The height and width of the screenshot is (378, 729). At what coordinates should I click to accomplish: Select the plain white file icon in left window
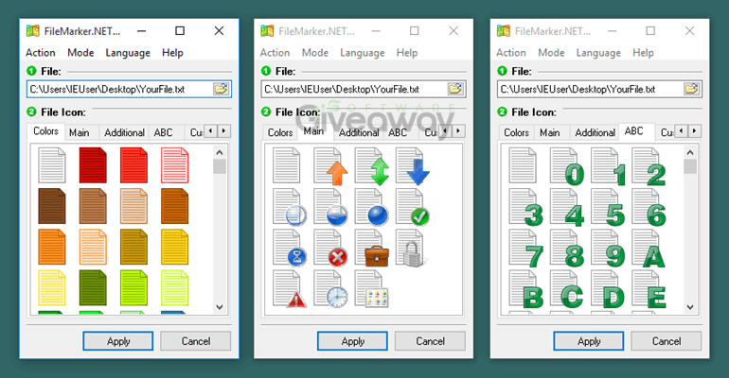click(52, 164)
